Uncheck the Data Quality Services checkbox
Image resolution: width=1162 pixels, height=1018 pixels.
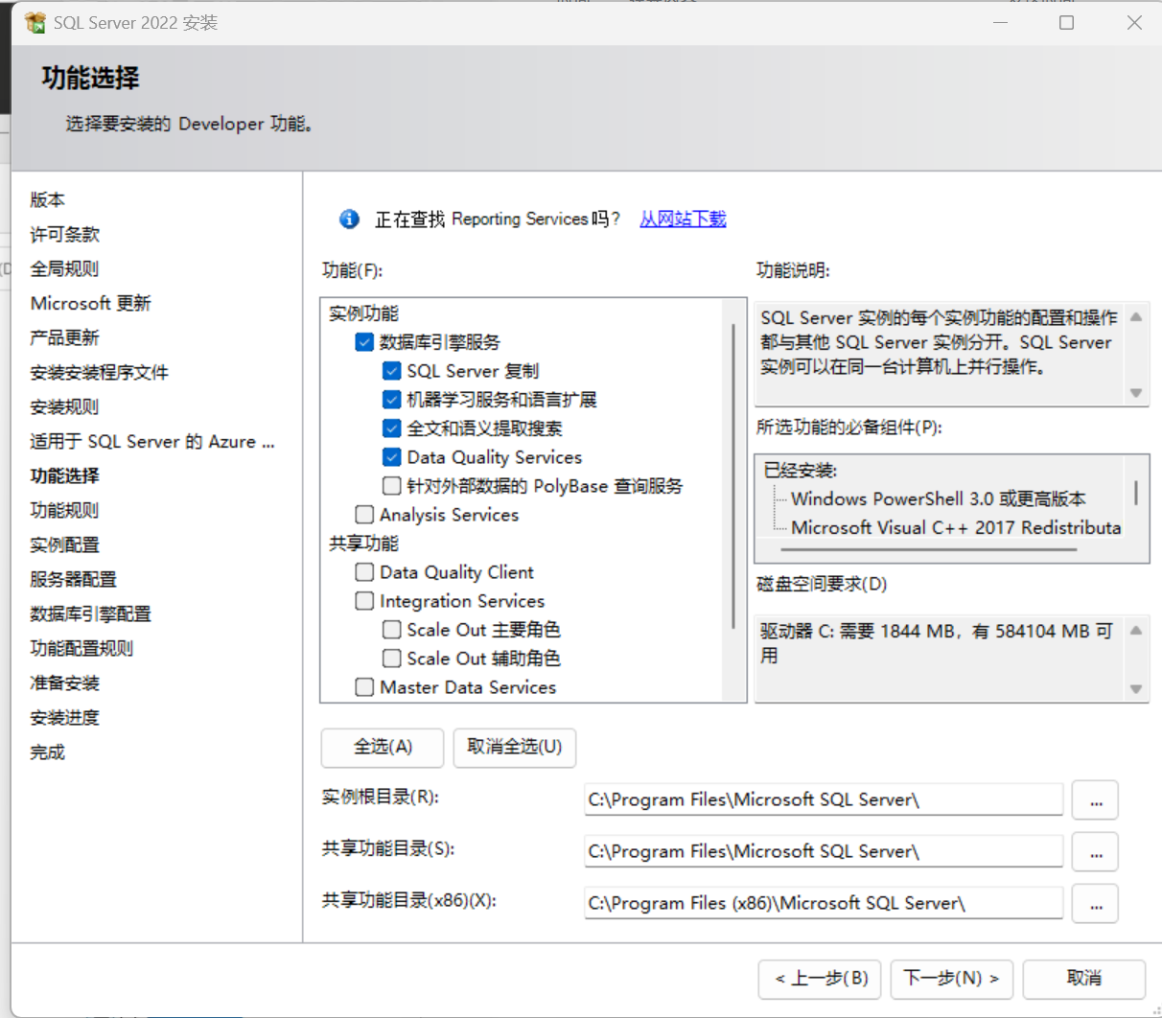pyautogui.click(x=391, y=457)
